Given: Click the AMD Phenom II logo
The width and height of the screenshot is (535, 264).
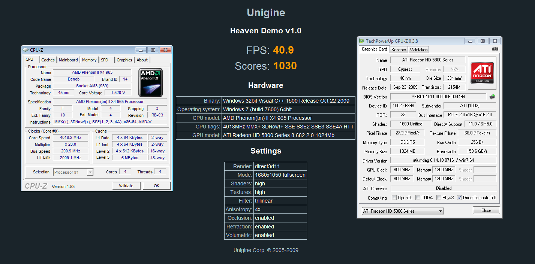Looking at the screenshot, I should pos(150,82).
